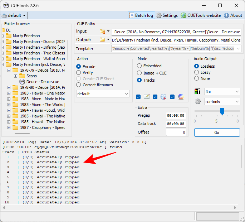Image resolution: width=245 pixels, height=222 pixels.
Task: Select the Verify action
Action: coord(78,73)
